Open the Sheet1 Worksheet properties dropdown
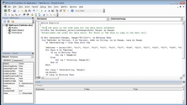The width and height of the screenshot is (187, 105). pyautogui.click(x=32, y=57)
